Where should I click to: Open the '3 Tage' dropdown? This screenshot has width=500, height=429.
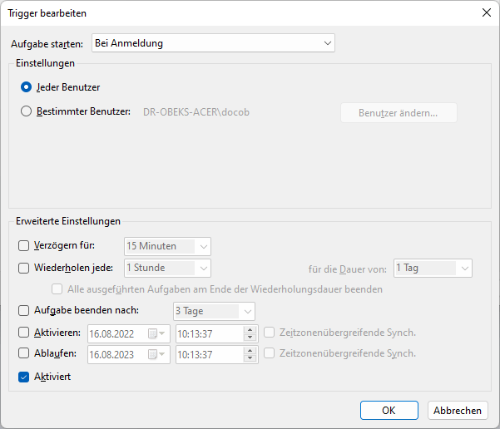[214, 311]
